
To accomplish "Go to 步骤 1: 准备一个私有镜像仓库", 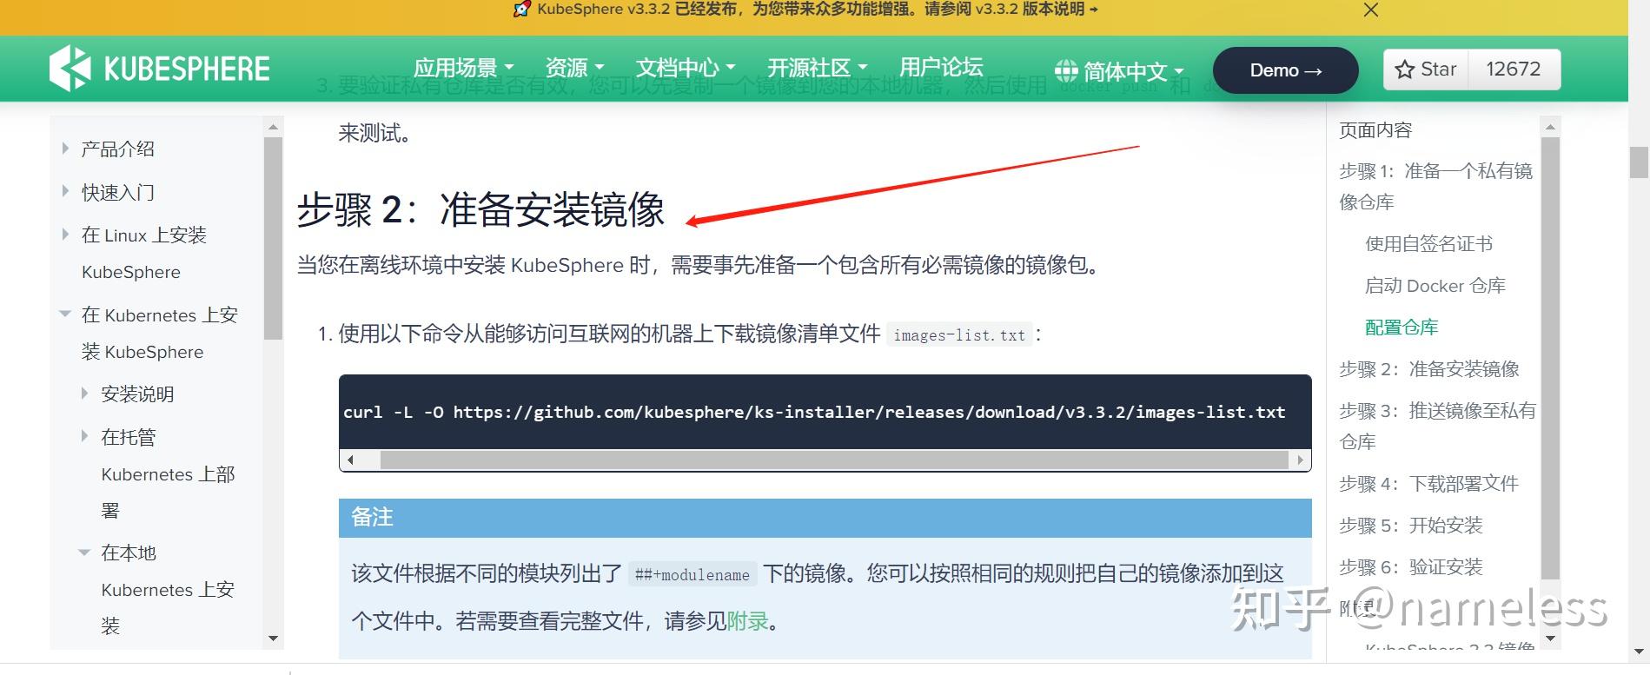I will (1436, 187).
